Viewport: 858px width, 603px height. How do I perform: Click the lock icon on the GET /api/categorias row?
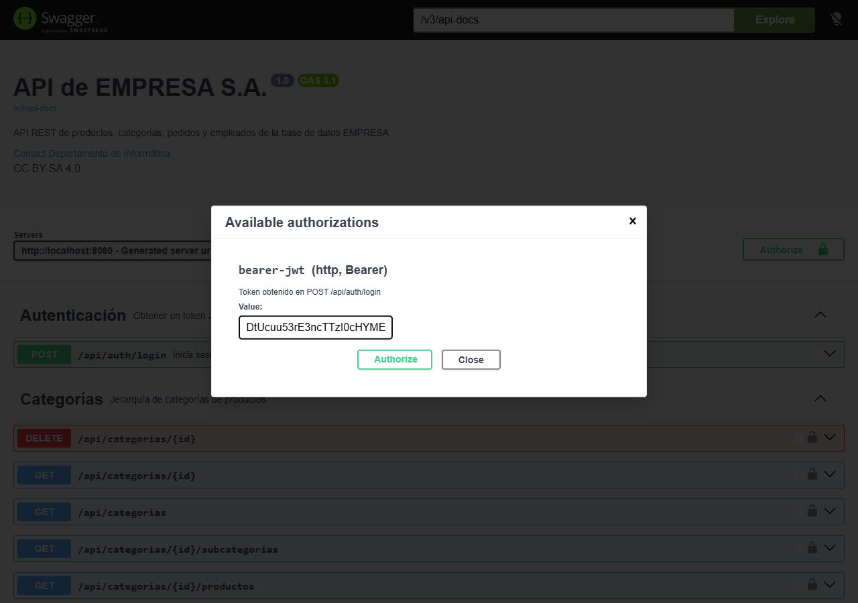pyautogui.click(x=812, y=511)
